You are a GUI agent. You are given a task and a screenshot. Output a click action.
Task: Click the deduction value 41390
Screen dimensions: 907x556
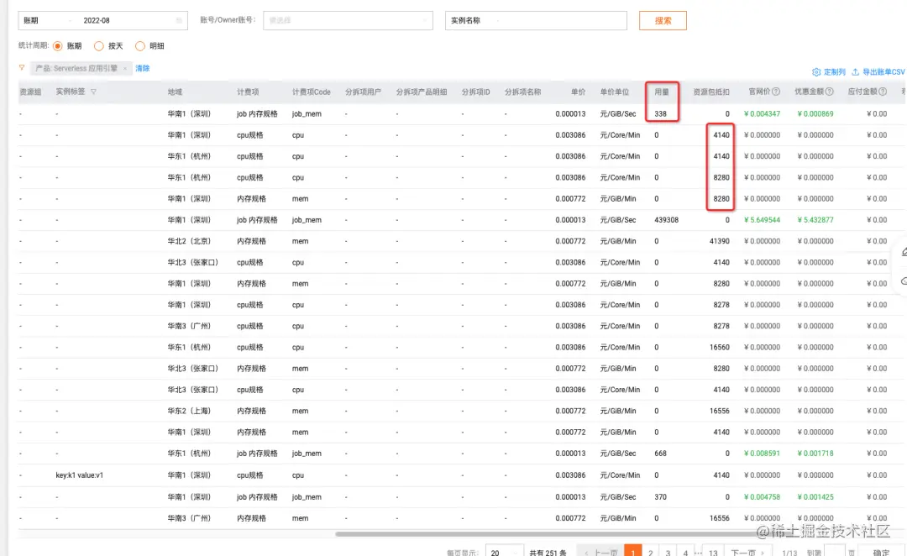pyautogui.click(x=719, y=241)
